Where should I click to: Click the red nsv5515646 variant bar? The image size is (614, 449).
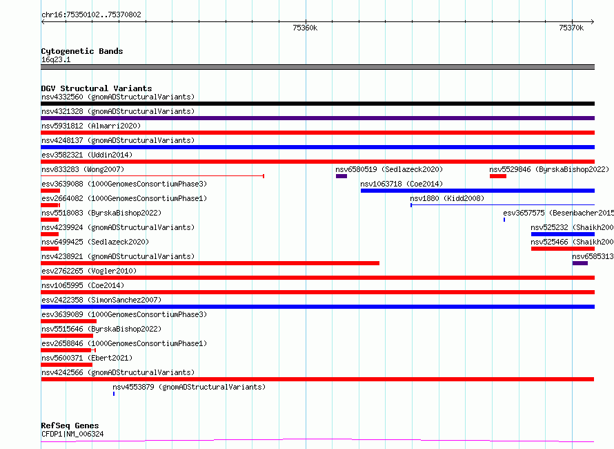tap(67, 336)
